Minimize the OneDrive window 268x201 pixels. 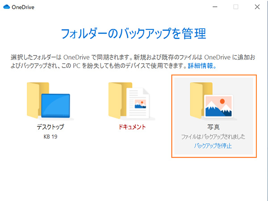click(215, 7)
